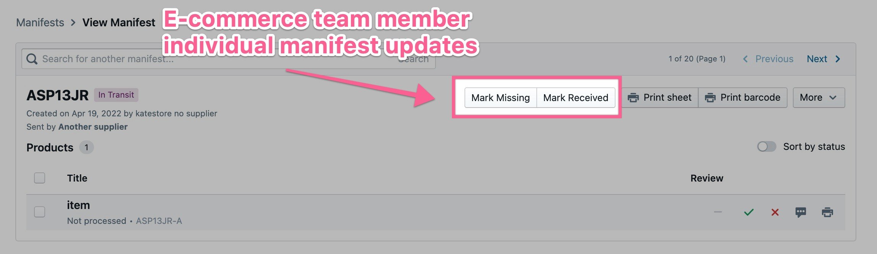Go to Next manifest via chevron
This screenshot has height=254, width=877.
pos(838,59)
